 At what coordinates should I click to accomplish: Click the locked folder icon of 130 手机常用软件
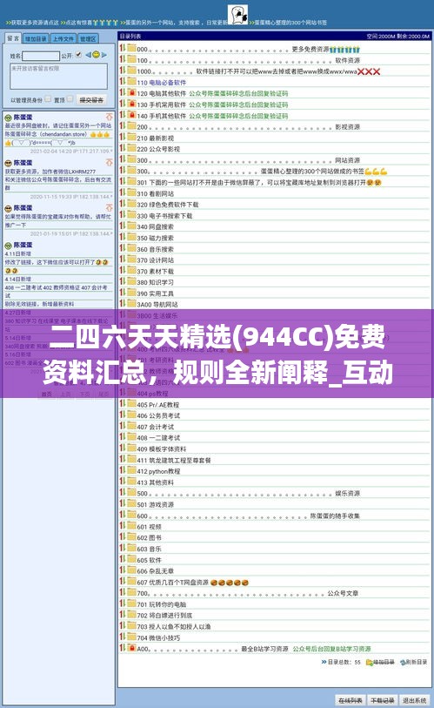click(x=131, y=104)
